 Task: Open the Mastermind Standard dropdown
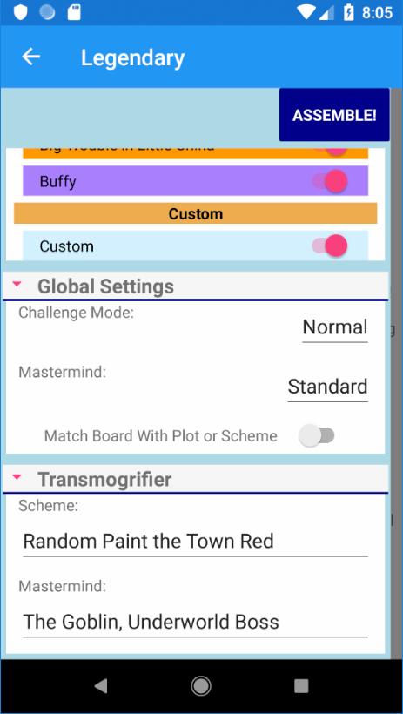pyautogui.click(x=327, y=387)
